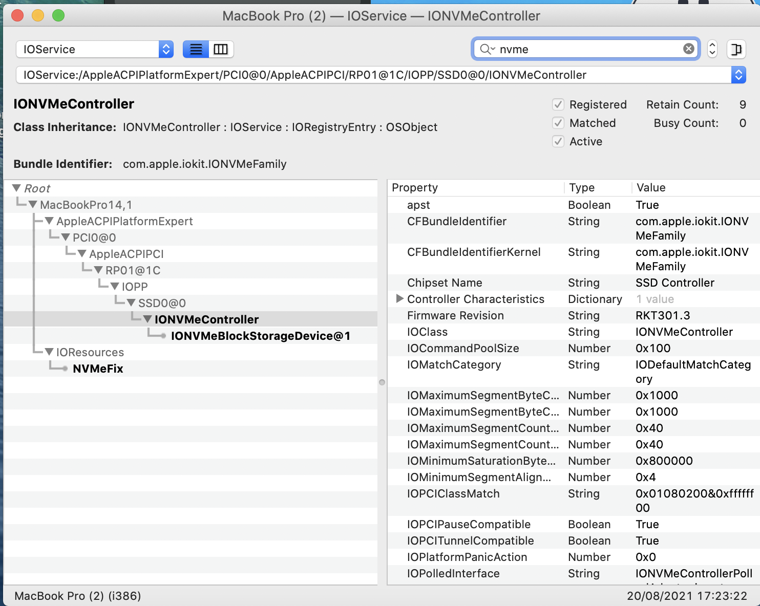Switch to the column browser view icon
The image size is (760, 606).
pos(221,49)
